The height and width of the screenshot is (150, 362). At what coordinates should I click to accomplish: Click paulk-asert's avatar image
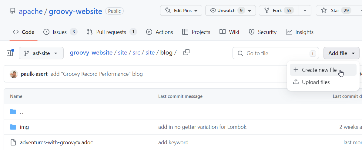pyautogui.click(x=14, y=74)
